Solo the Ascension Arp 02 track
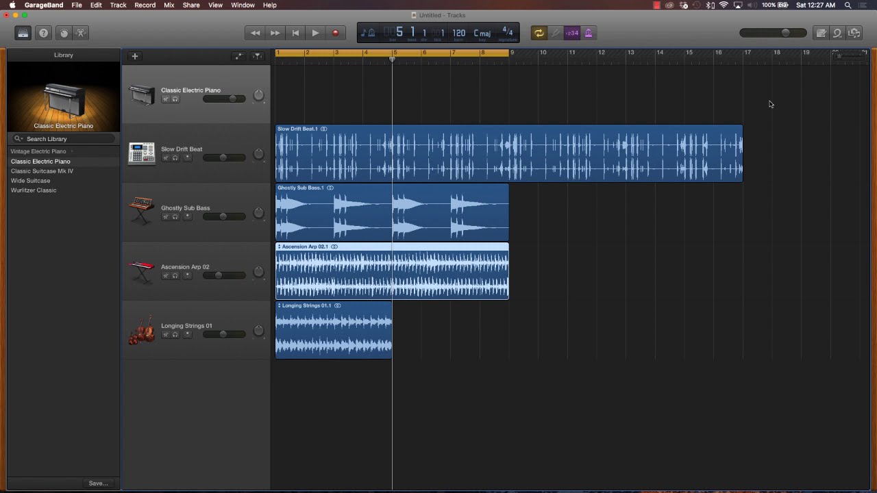The width and height of the screenshot is (877, 493). pyautogui.click(x=175, y=276)
